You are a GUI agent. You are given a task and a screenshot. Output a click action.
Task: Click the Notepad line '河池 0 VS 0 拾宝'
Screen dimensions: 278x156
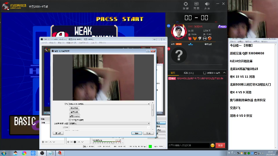pos(241,115)
